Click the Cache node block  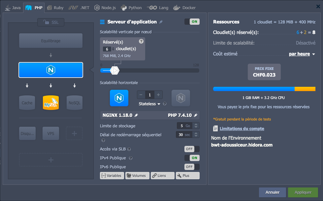(27, 102)
